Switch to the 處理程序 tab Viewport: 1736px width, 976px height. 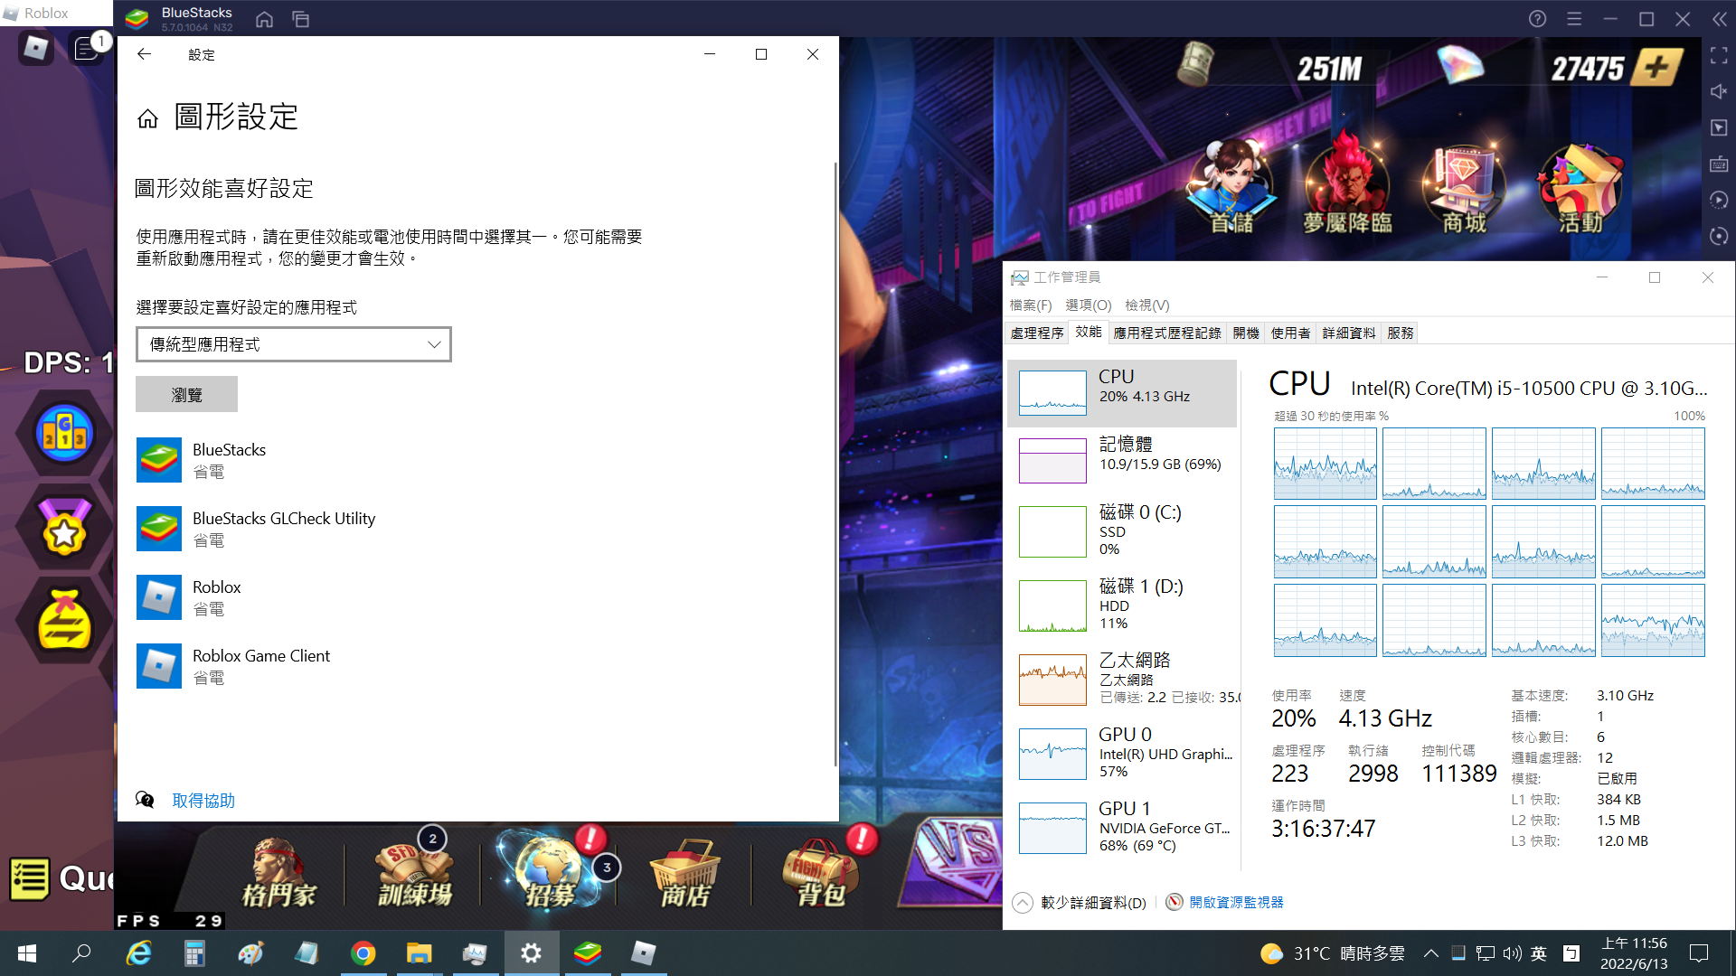[1037, 333]
